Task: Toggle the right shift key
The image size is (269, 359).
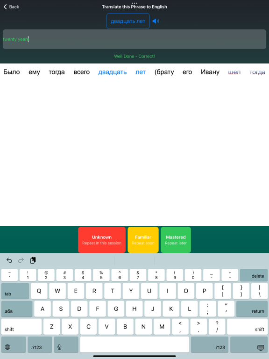Action: pyautogui.click(x=247, y=327)
